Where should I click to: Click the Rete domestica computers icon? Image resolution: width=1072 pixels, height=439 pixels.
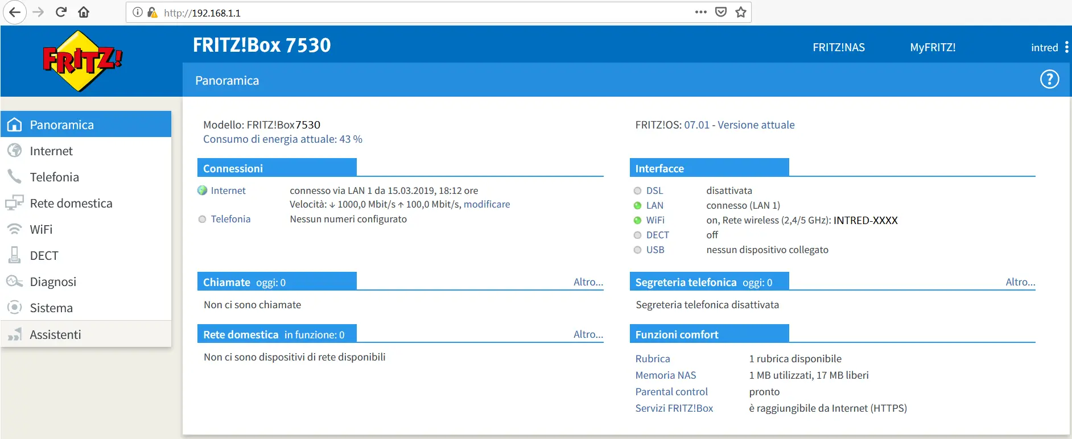click(x=15, y=203)
